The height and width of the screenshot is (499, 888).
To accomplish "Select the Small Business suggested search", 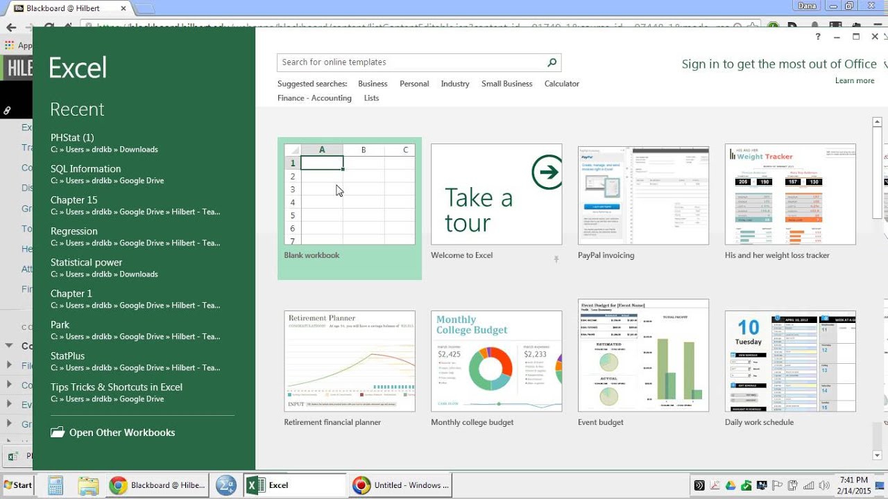I will pos(507,84).
